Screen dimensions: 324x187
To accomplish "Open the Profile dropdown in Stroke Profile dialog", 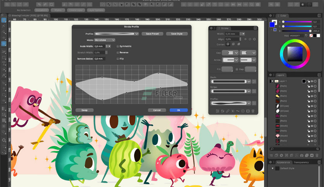I will point(117,34).
